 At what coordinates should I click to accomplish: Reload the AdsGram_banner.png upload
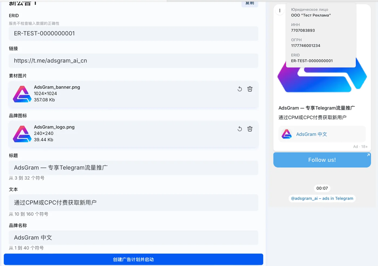point(239,89)
